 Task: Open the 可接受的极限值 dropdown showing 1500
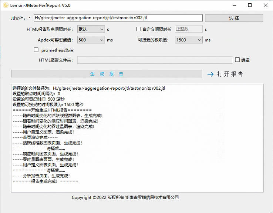click(189, 40)
